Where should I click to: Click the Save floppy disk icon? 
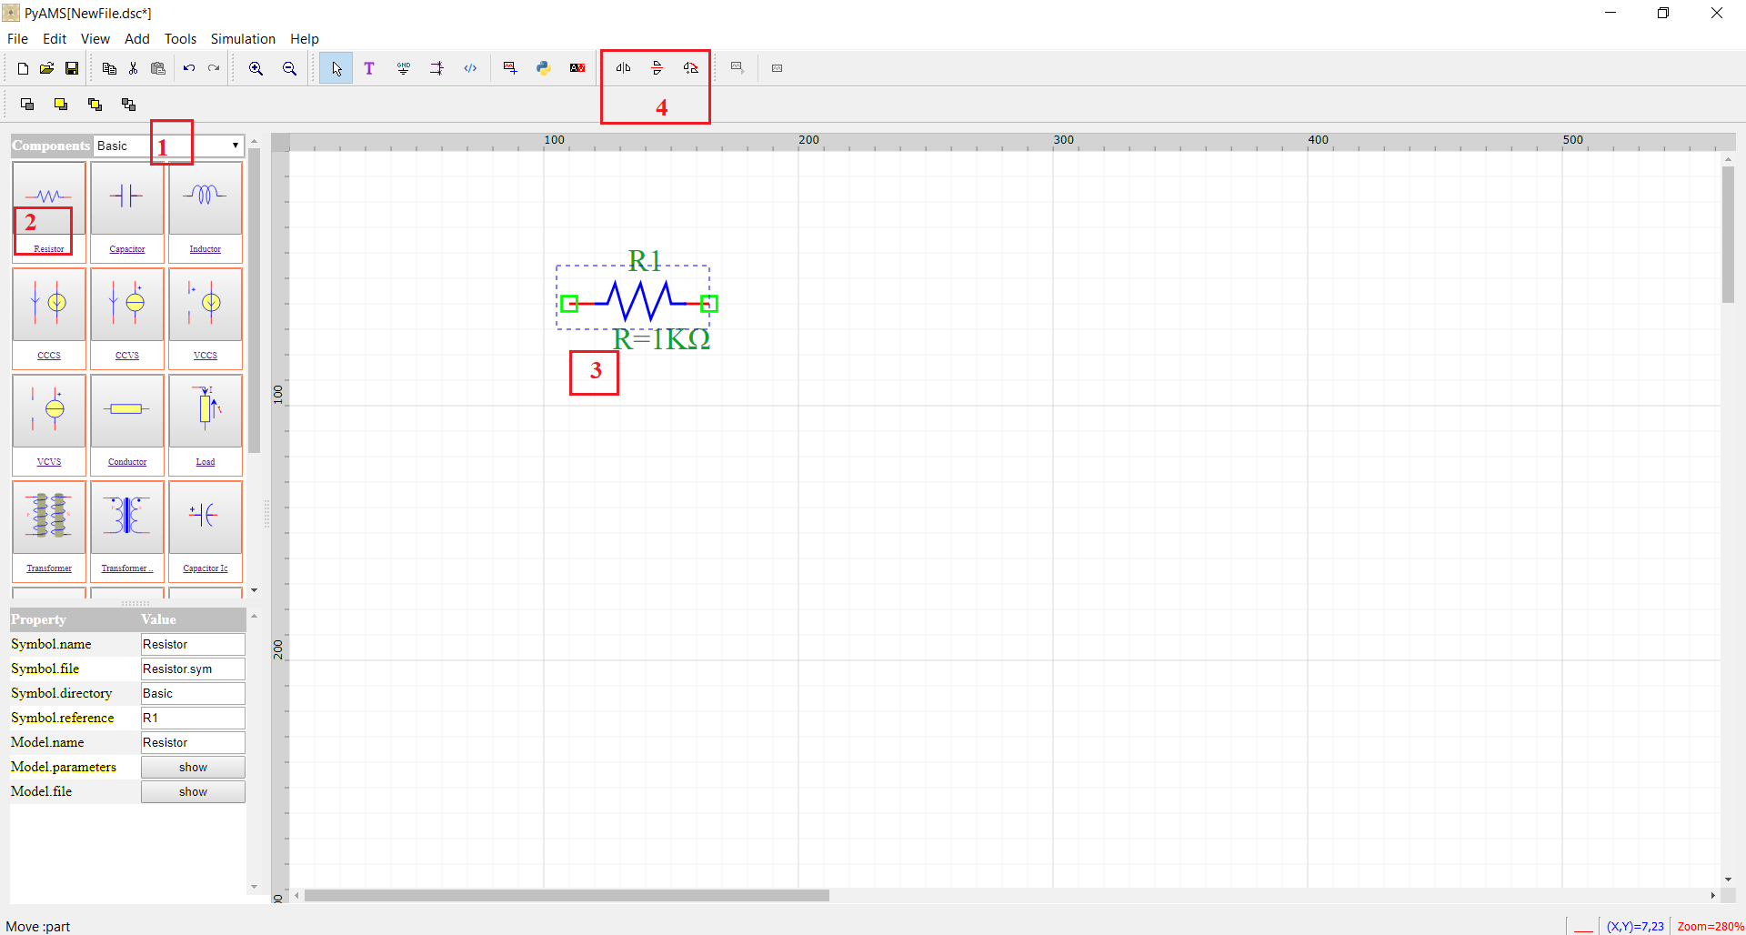click(72, 68)
